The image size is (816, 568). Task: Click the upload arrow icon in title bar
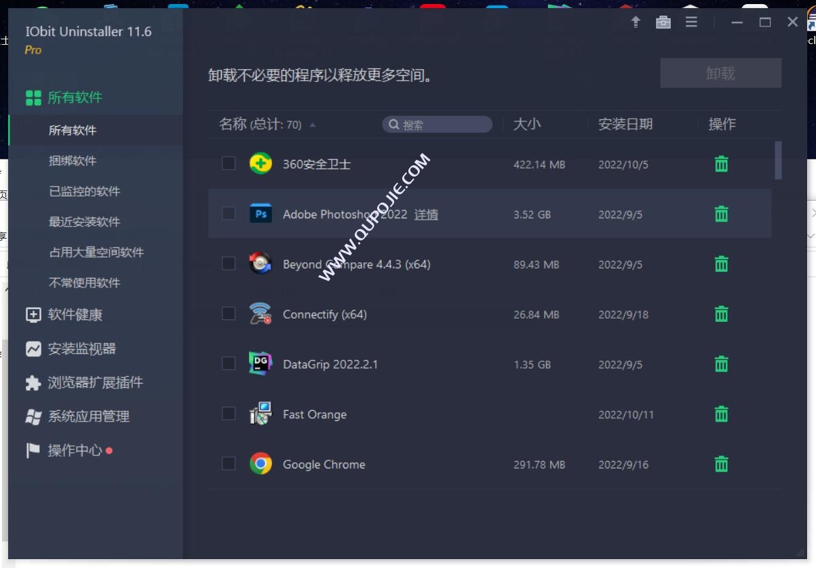pyautogui.click(x=636, y=22)
